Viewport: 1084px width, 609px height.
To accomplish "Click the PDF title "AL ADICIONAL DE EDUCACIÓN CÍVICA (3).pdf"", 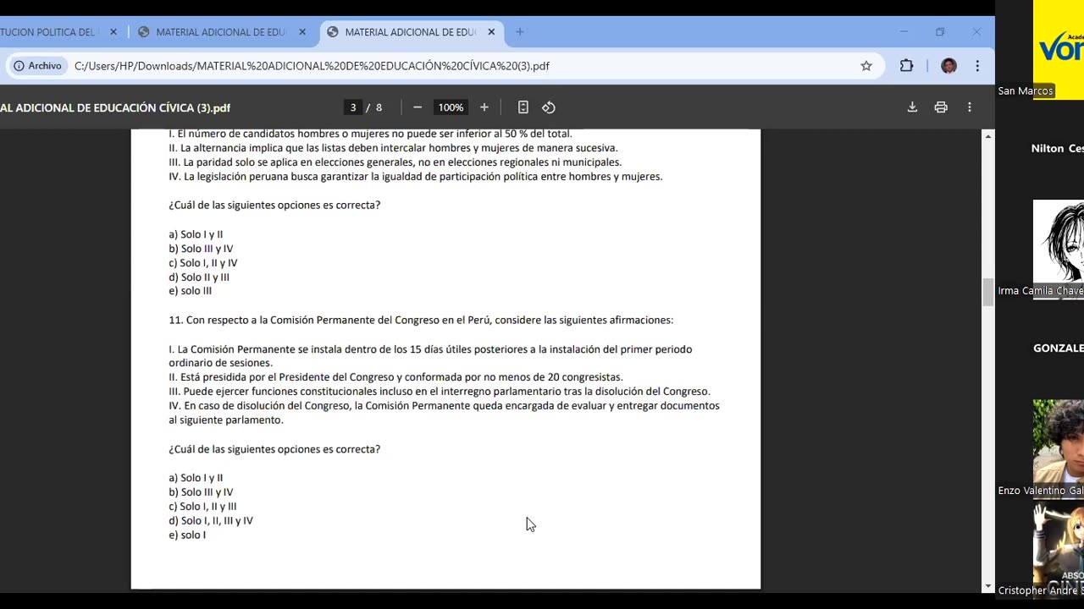I will point(115,108).
